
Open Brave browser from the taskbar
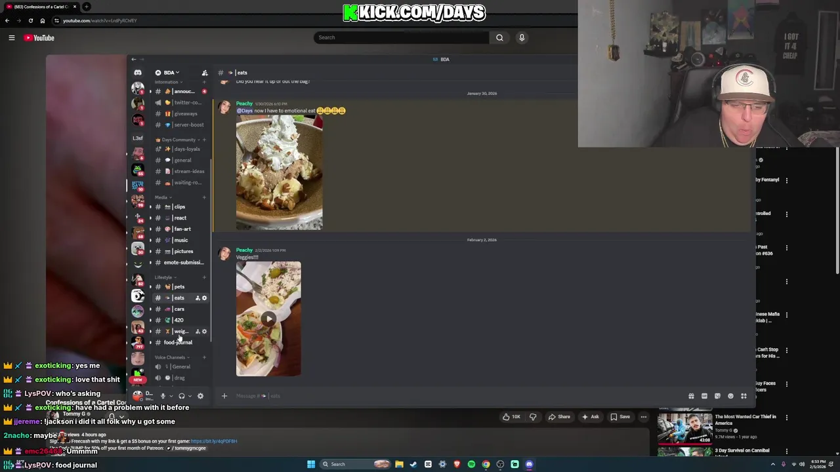[457, 464]
